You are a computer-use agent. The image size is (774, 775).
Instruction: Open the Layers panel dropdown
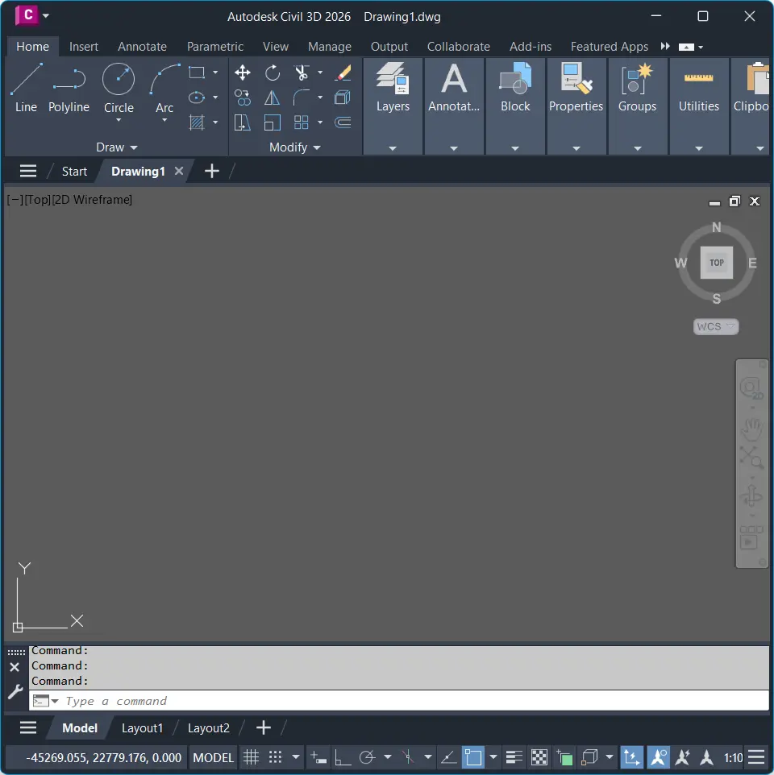pyautogui.click(x=393, y=148)
